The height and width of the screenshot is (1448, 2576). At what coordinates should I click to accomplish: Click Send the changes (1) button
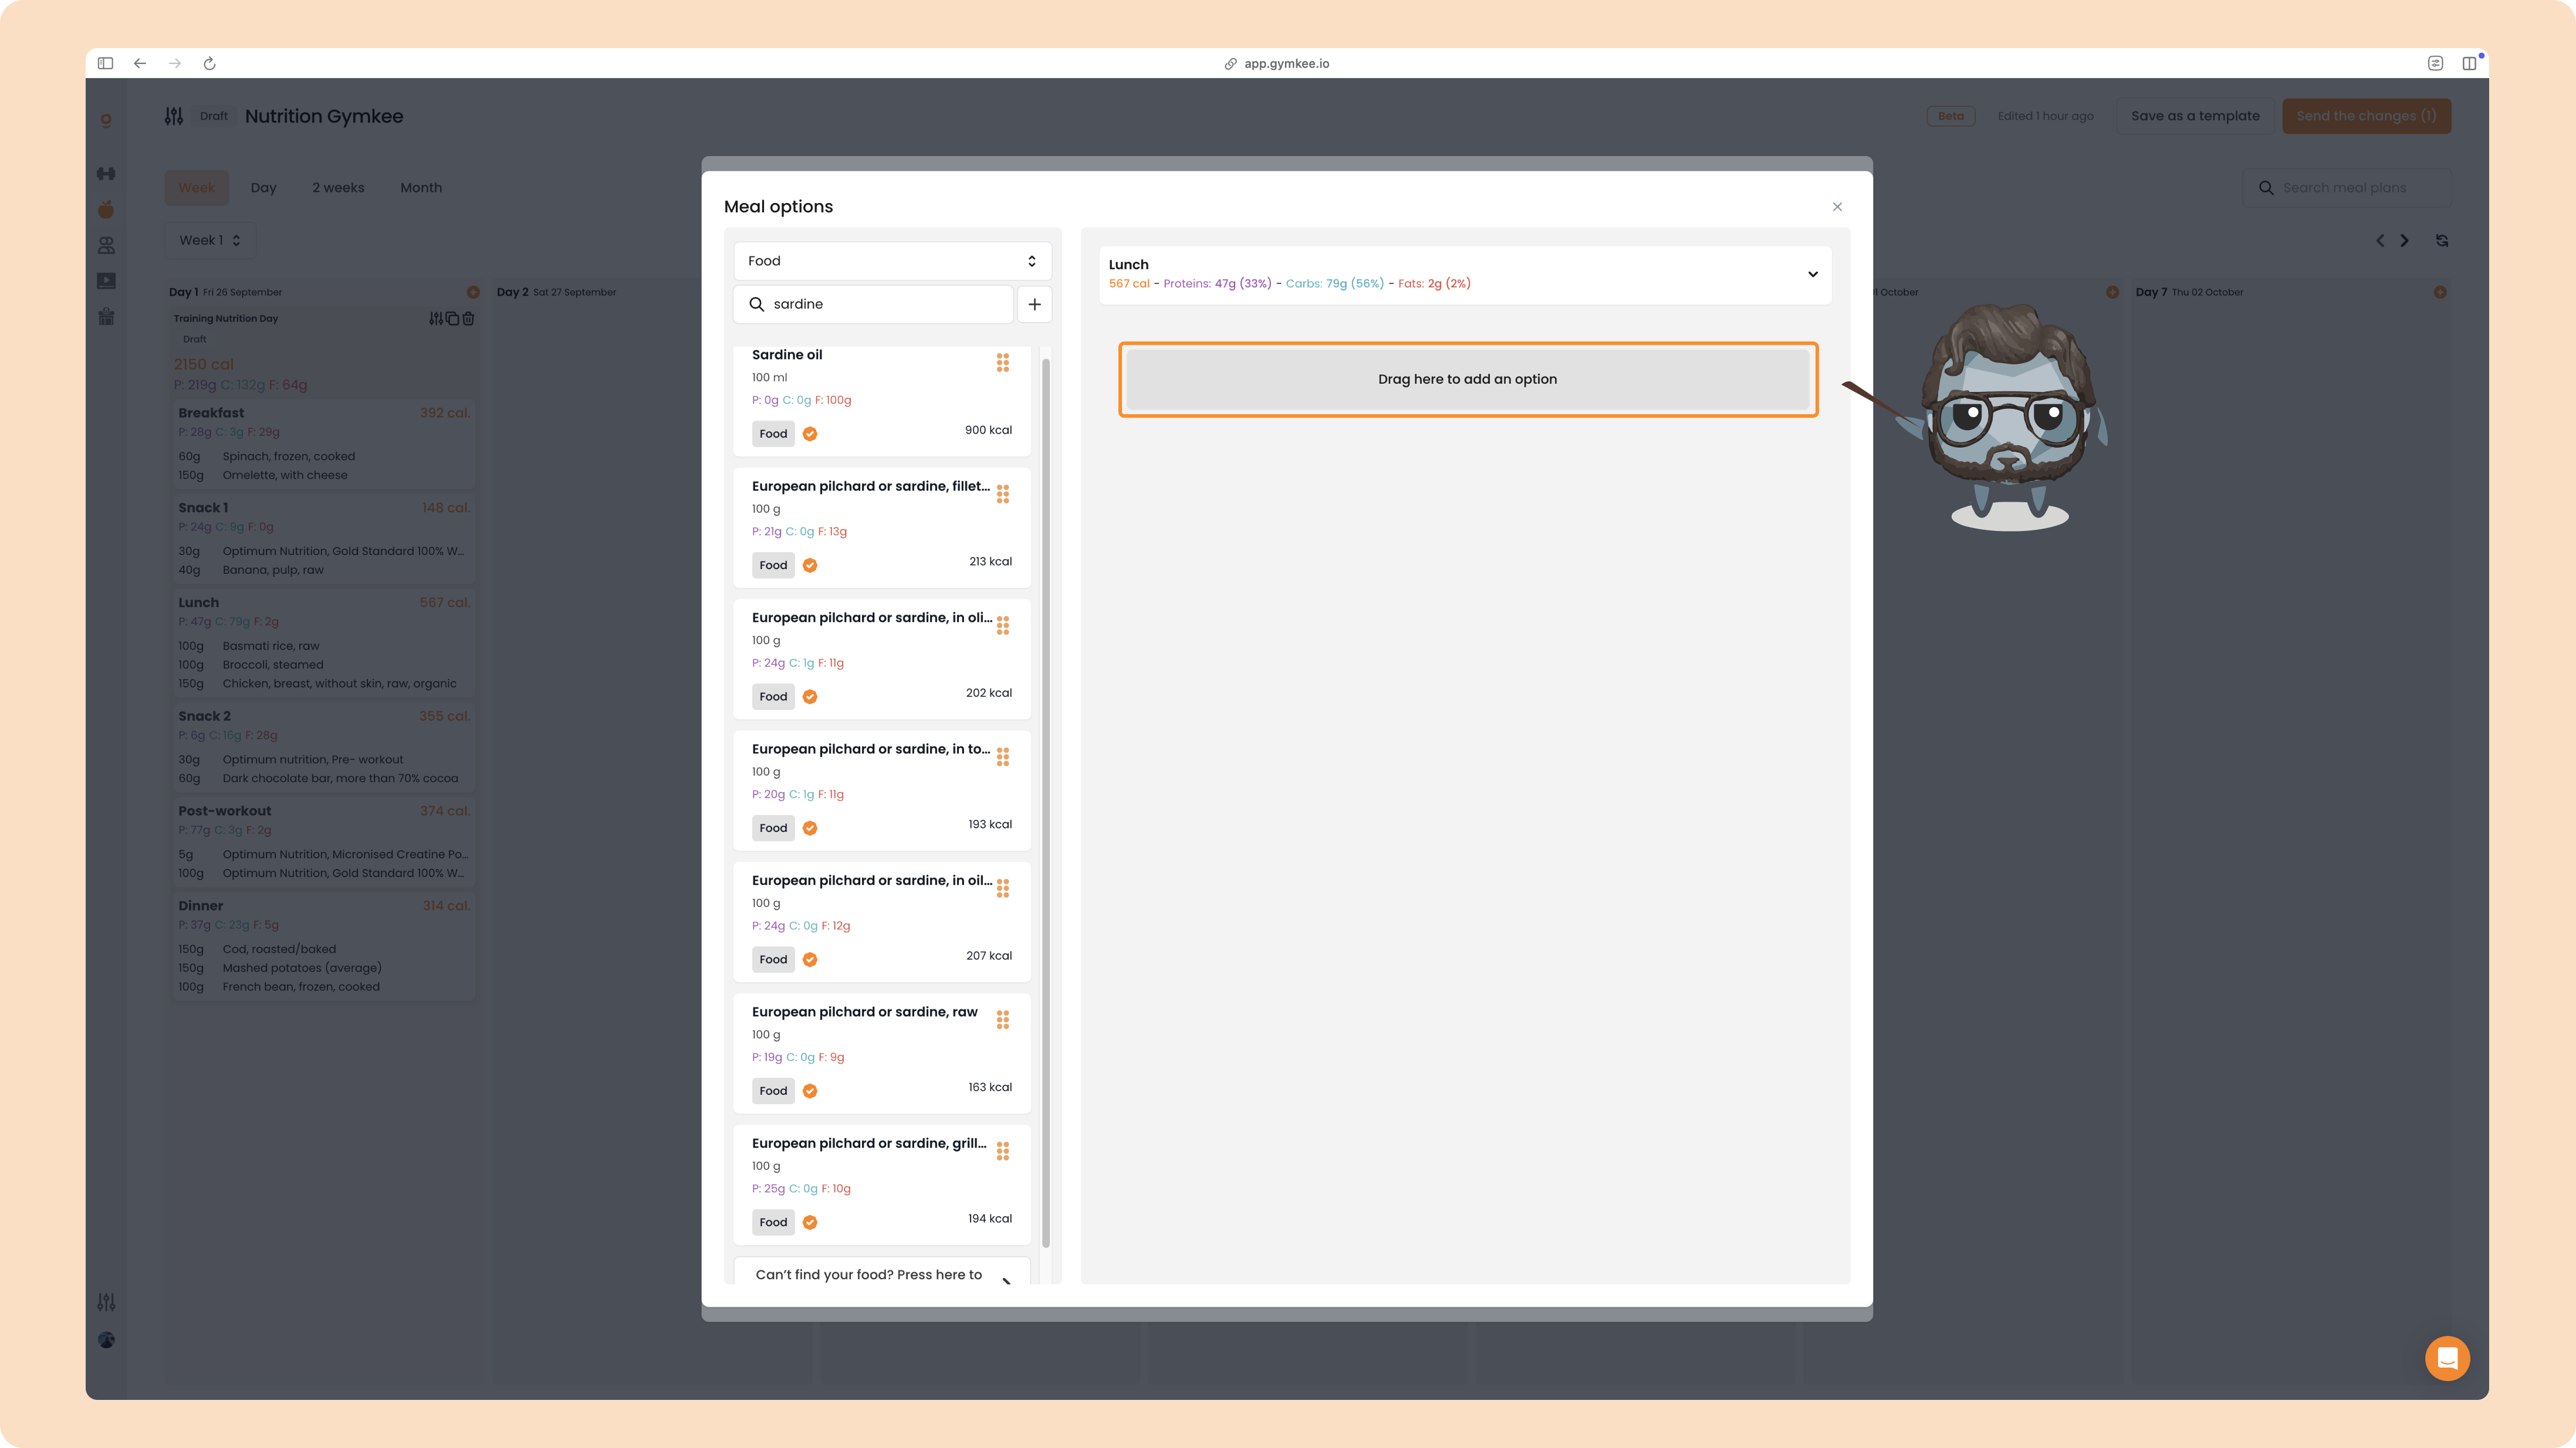pos(2366,116)
